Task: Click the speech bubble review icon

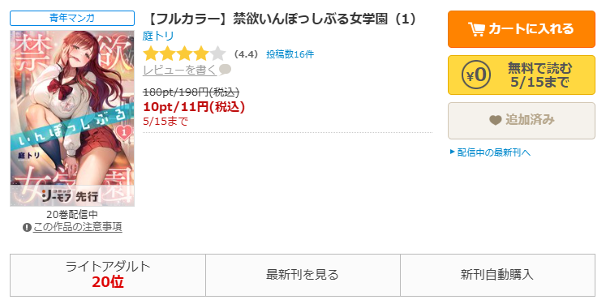Action: (225, 70)
